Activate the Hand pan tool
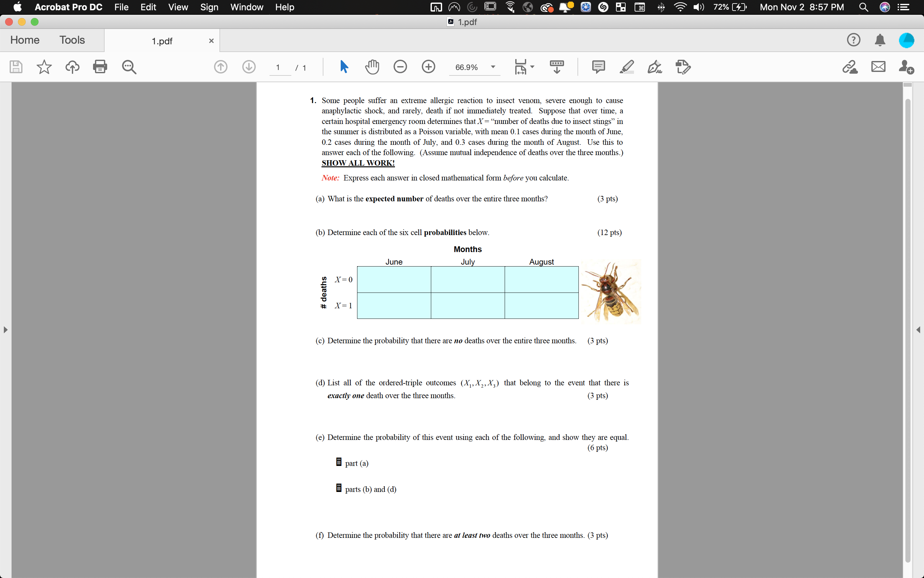The height and width of the screenshot is (578, 924). pos(372,67)
